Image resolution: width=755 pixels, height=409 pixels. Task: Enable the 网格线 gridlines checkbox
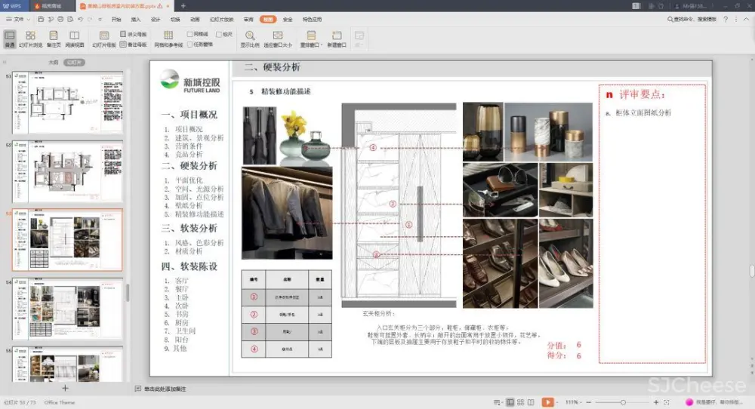point(190,34)
